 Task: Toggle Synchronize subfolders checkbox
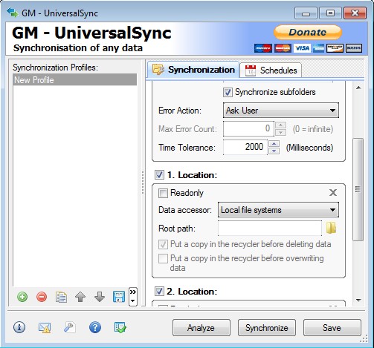[x=228, y=92]
